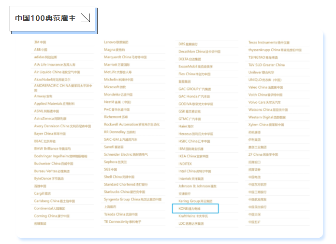This screenshot has height=244, width=336.
Task: Select Starbucks China
Action: click(x=125, y=191)
